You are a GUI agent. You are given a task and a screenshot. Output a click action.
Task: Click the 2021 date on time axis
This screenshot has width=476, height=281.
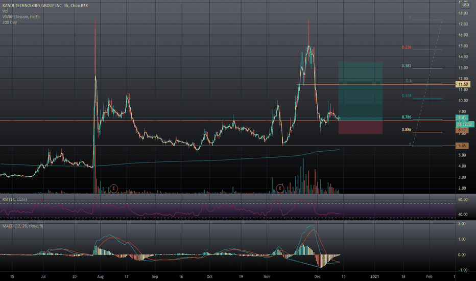click(x=374, y=277)
